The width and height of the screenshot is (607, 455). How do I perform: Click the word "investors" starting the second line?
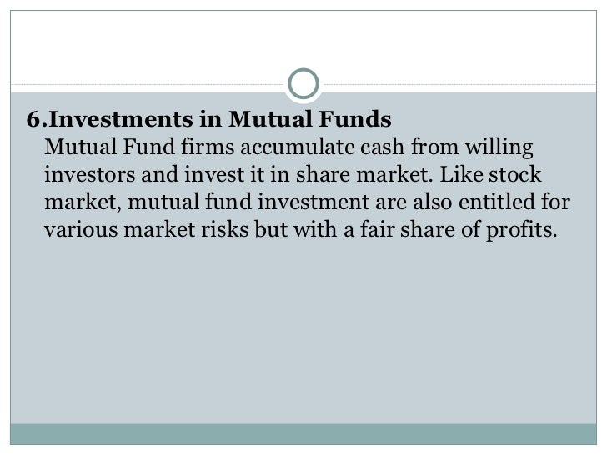click(89, 174)
